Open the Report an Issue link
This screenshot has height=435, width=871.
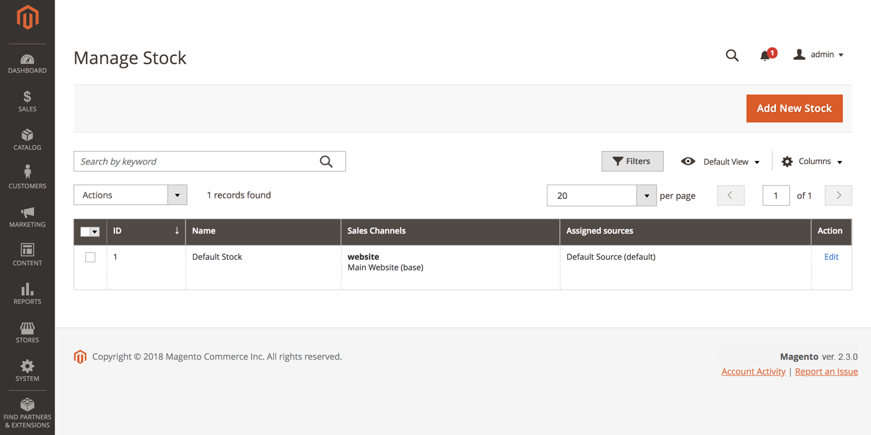tap(826, 372)
